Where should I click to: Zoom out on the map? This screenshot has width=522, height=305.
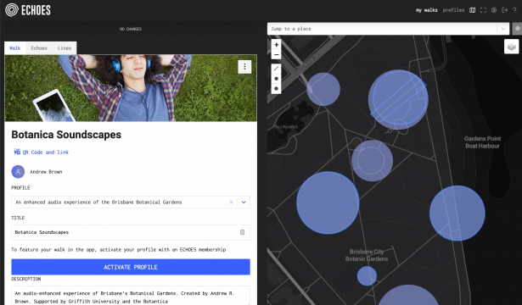point(276,54)
